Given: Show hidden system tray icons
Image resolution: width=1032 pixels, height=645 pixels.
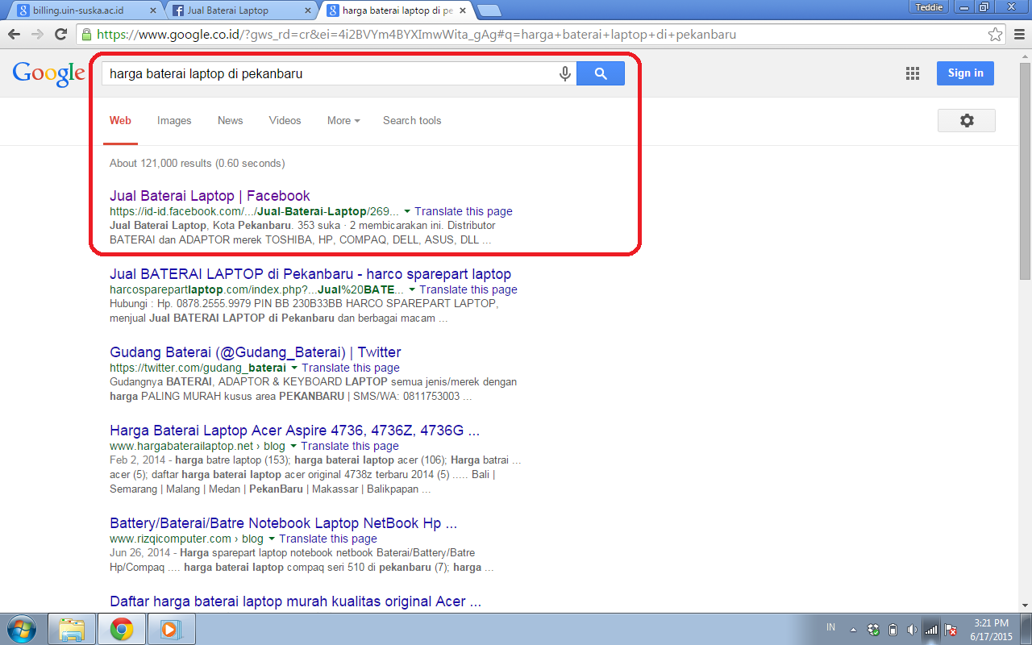Looking at the screenshot, I should click(853, 630).
